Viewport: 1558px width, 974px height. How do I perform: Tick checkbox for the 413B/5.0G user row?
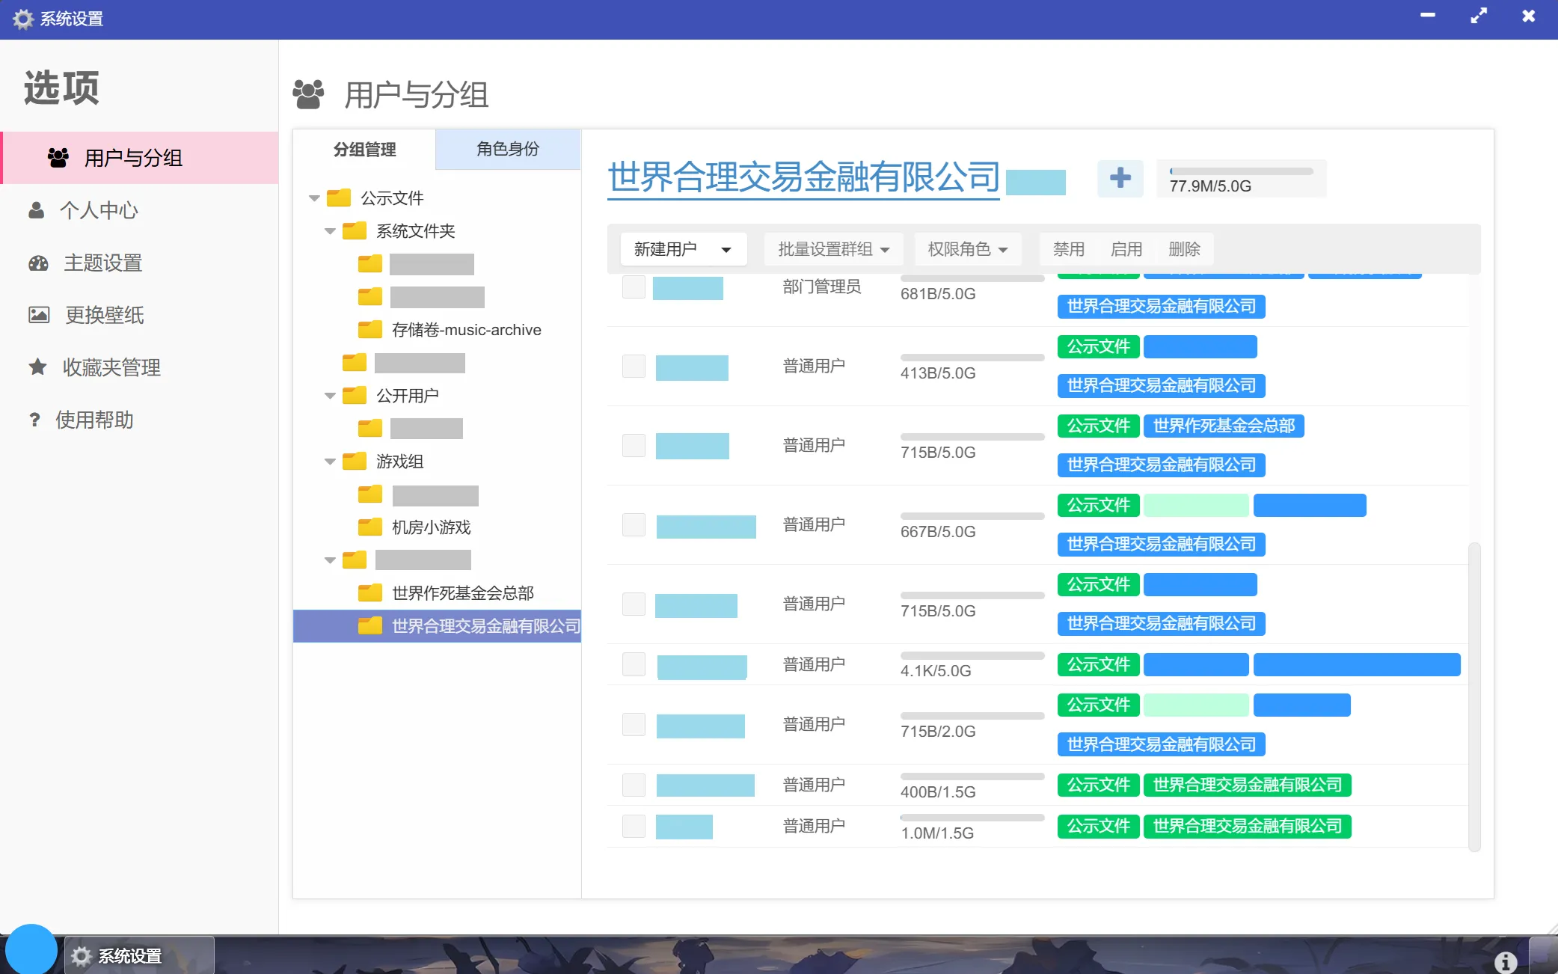pyautogui.click(x=634, y=366)
